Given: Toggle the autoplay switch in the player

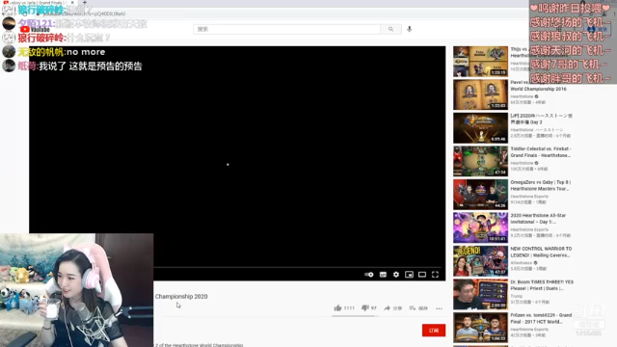Looking at the screenshot, I should [x=368, y=275].
